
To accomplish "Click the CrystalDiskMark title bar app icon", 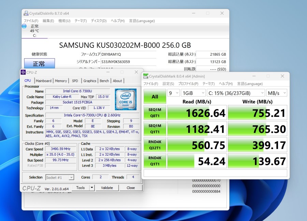I will pos(146,76).
